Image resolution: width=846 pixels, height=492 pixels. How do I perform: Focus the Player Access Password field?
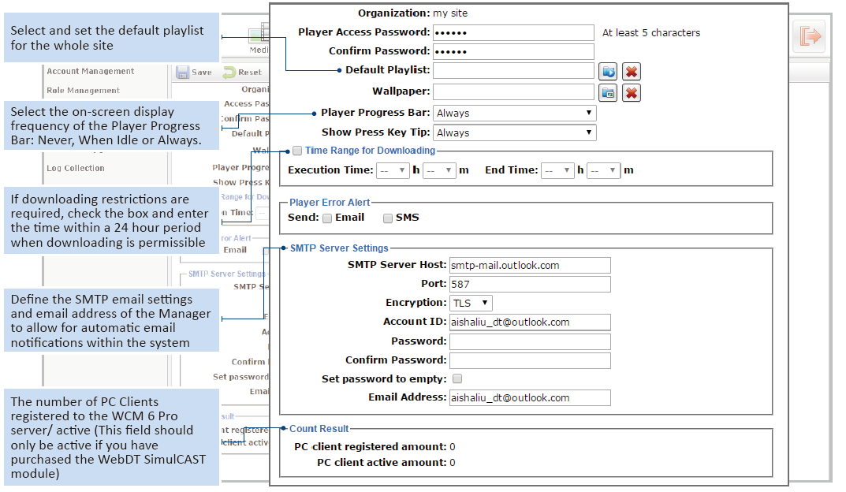click(x=513, y=33)
